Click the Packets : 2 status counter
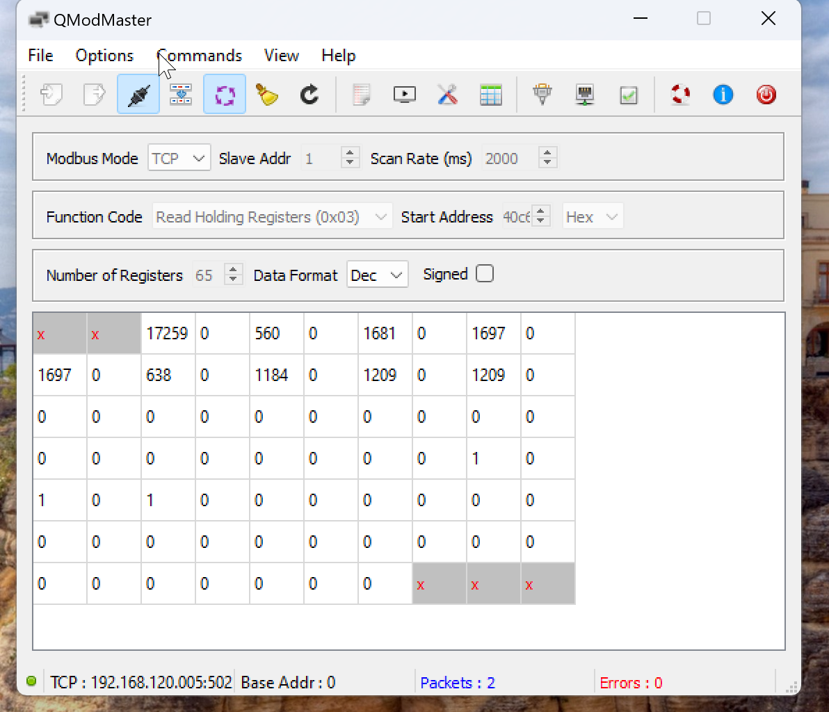Image resolution: width=829 pixels, height=712 pixels. point(458,683)
